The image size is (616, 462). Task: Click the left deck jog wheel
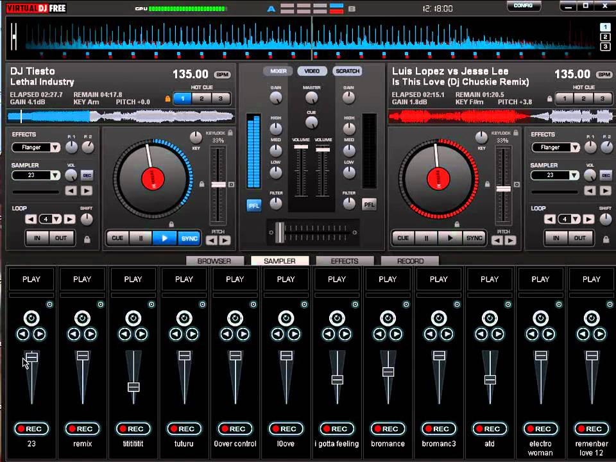point(153,178)
